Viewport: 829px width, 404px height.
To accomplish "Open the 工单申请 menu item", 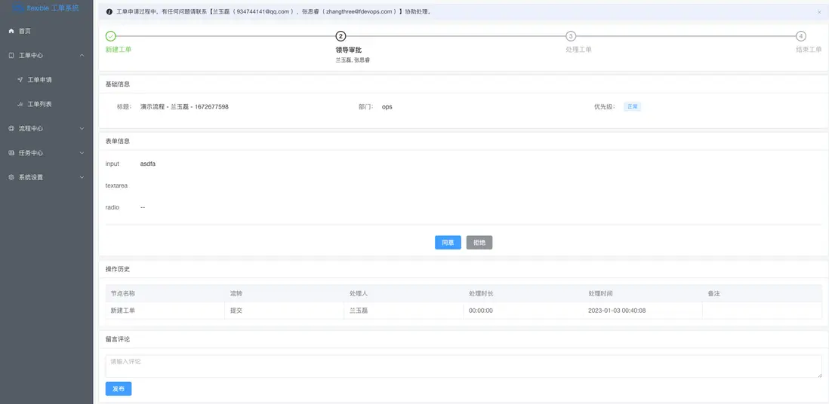I will [x=47, y=80].
